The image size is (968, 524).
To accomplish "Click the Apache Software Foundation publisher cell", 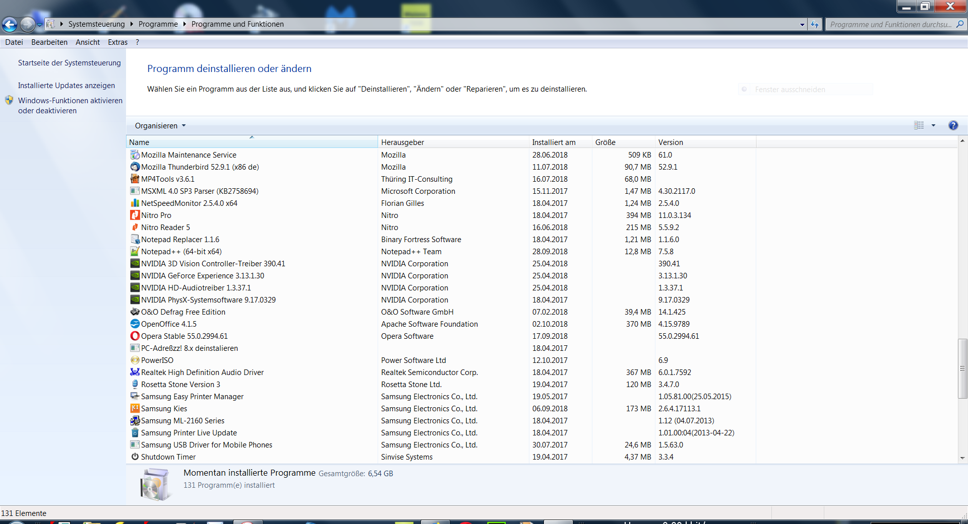I will 430,324.
